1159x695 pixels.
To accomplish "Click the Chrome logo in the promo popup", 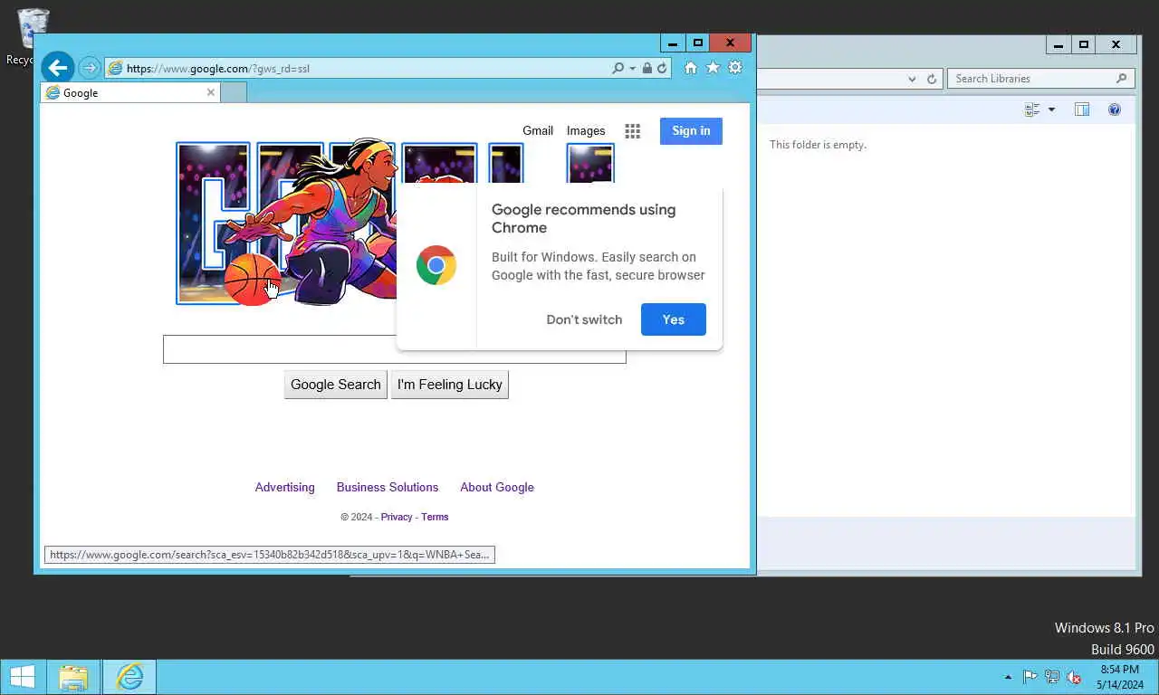I will (436, 265).
